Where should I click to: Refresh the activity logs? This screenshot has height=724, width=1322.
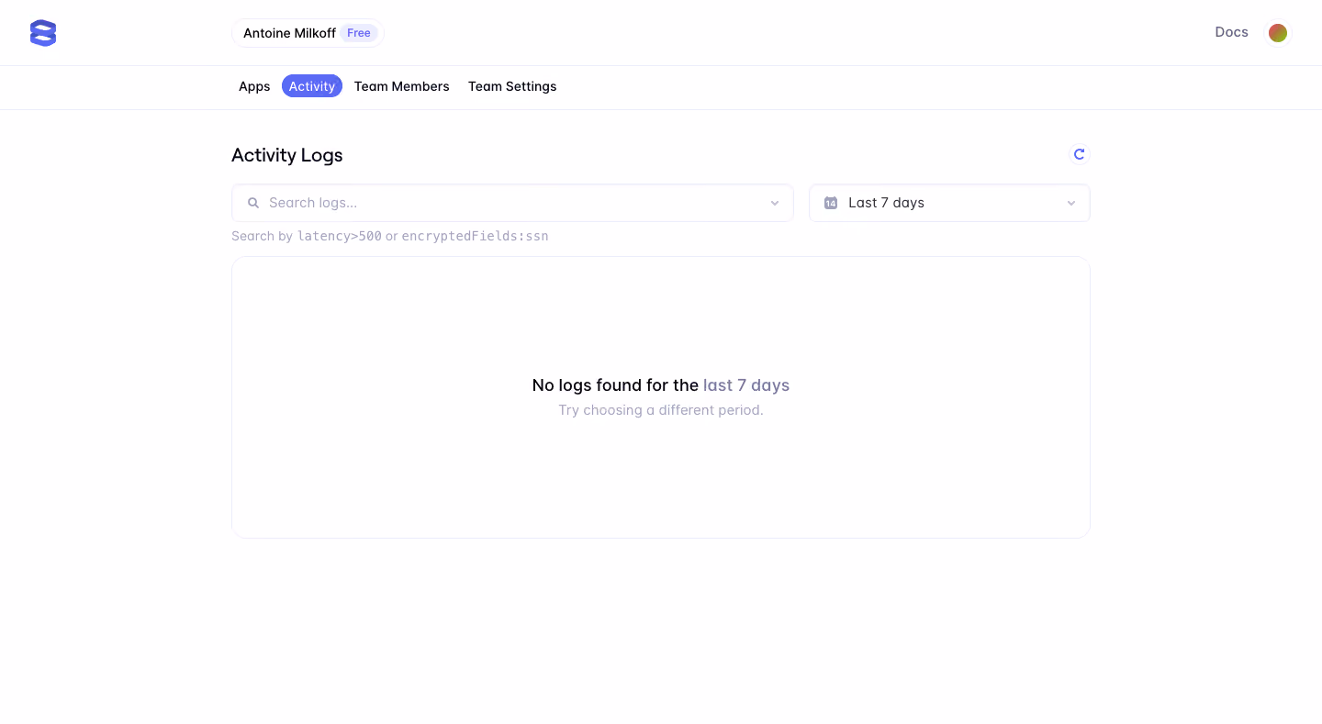point(1080,154)
